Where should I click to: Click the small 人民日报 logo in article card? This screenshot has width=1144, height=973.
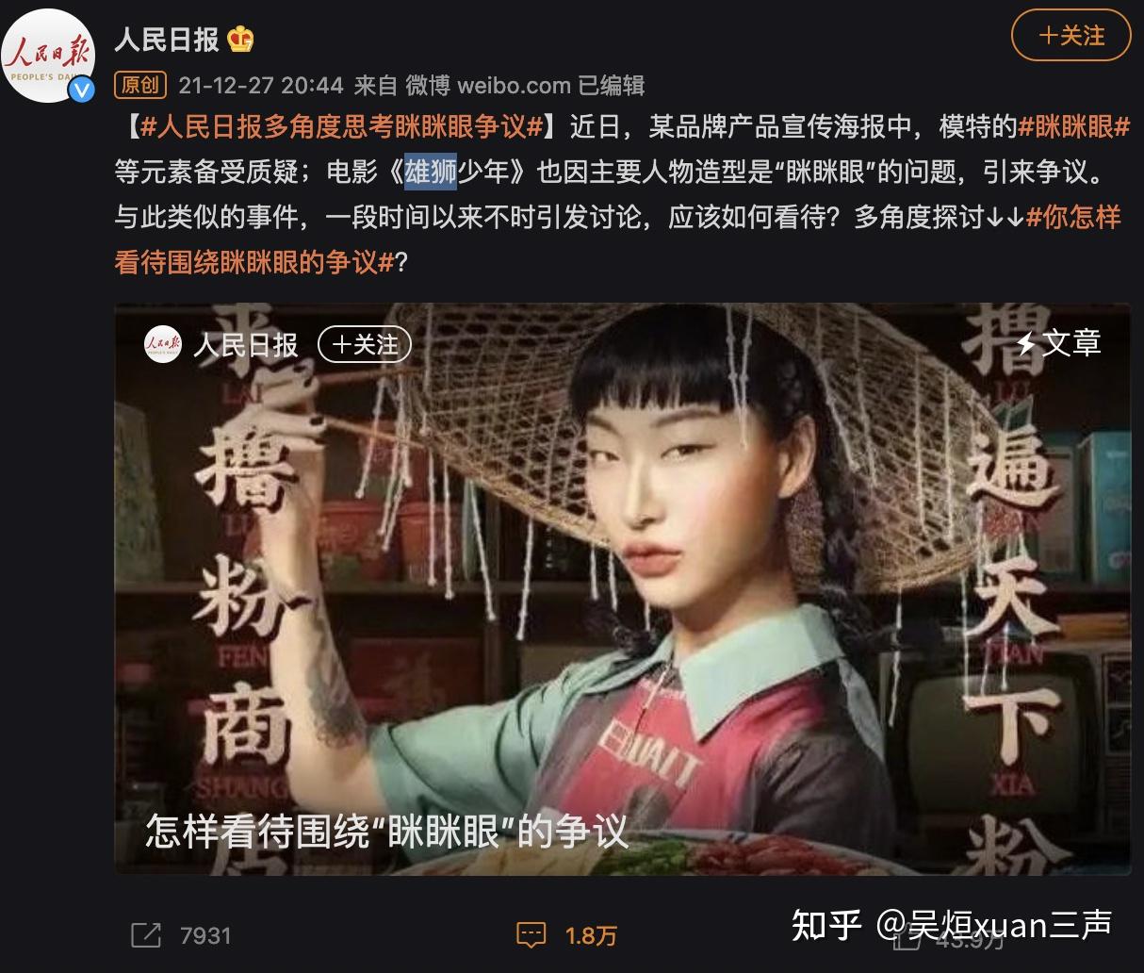click(x=162, y=344)
